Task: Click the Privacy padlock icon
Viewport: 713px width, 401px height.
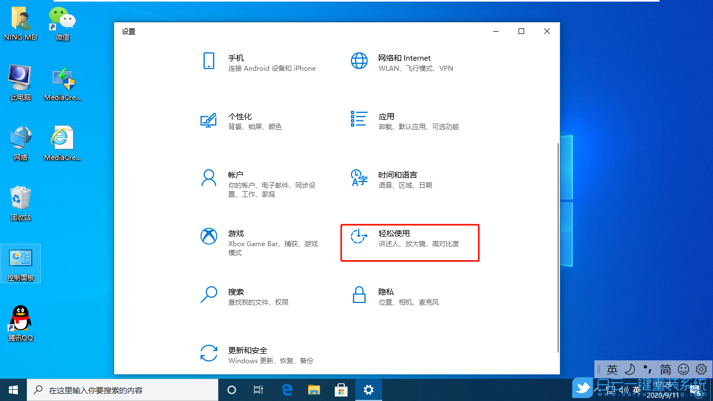Action: coord(359,294)
